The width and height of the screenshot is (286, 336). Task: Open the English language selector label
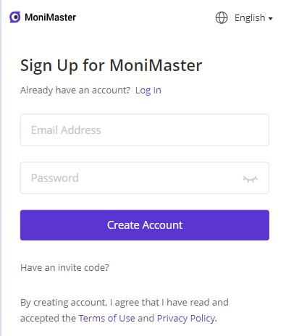[250, 18]
